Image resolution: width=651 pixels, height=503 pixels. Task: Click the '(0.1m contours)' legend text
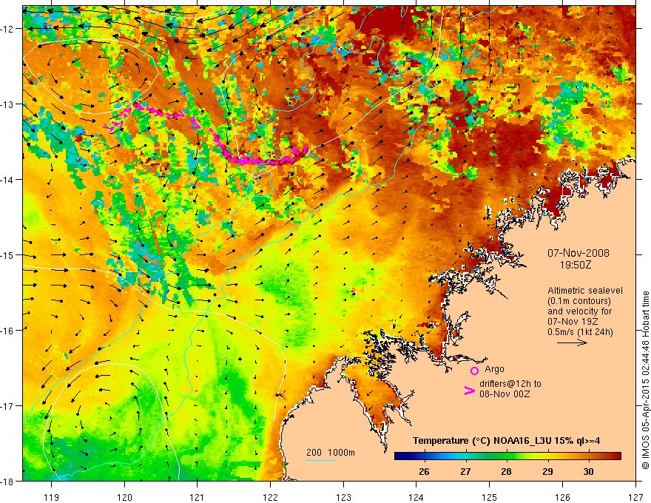(579, 301)
